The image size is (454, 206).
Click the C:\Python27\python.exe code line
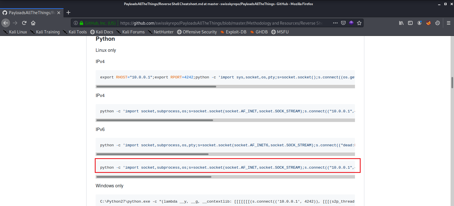(x=227, y=201)
